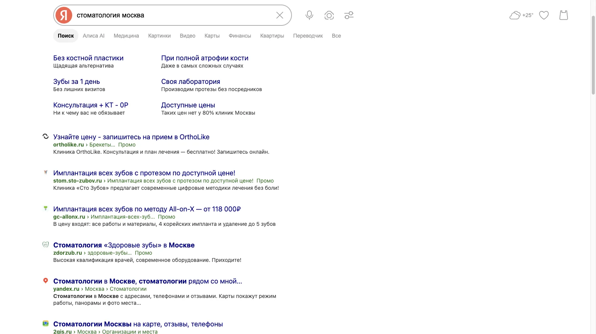Open the Финансы tab
The width and height of the screenshot is (596, 334).
pos(240,36)
